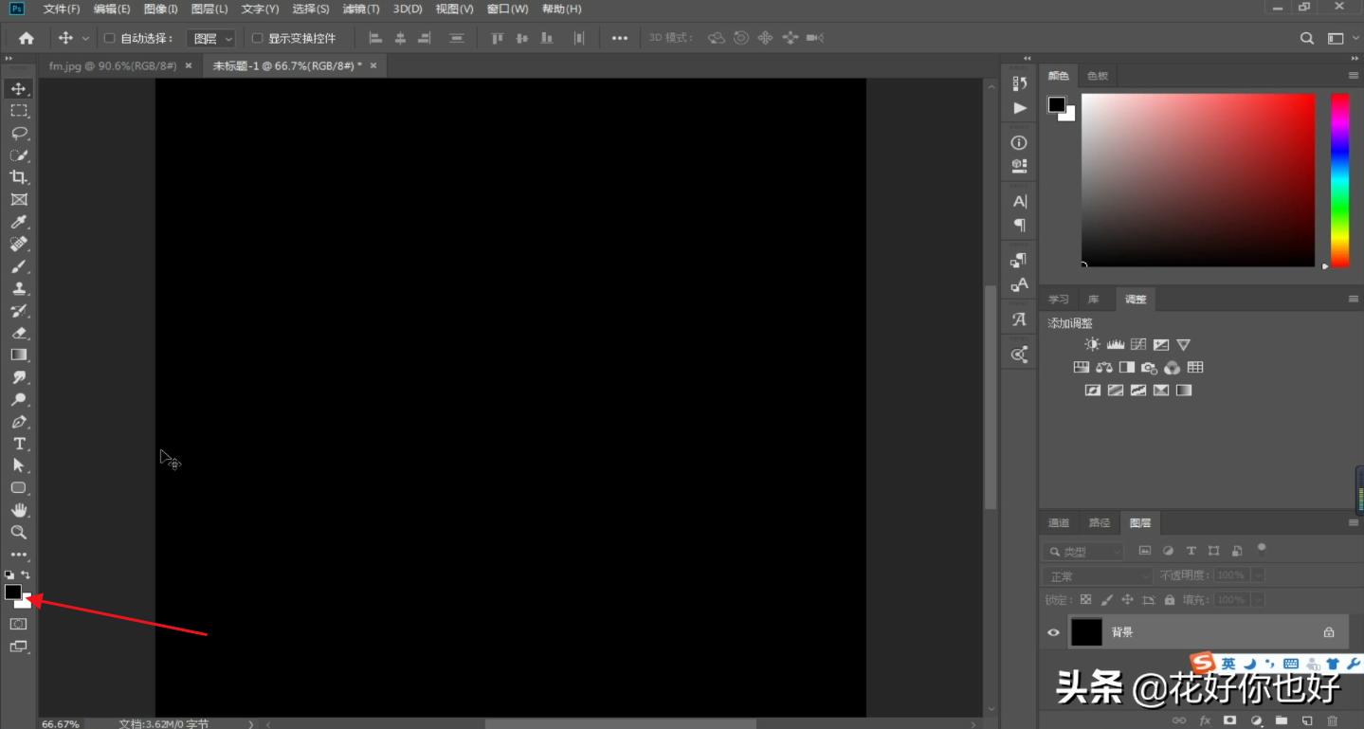Enable the 自动选择 checkbox
Viewport: 1364px width, 729px height.
point(109,39)
